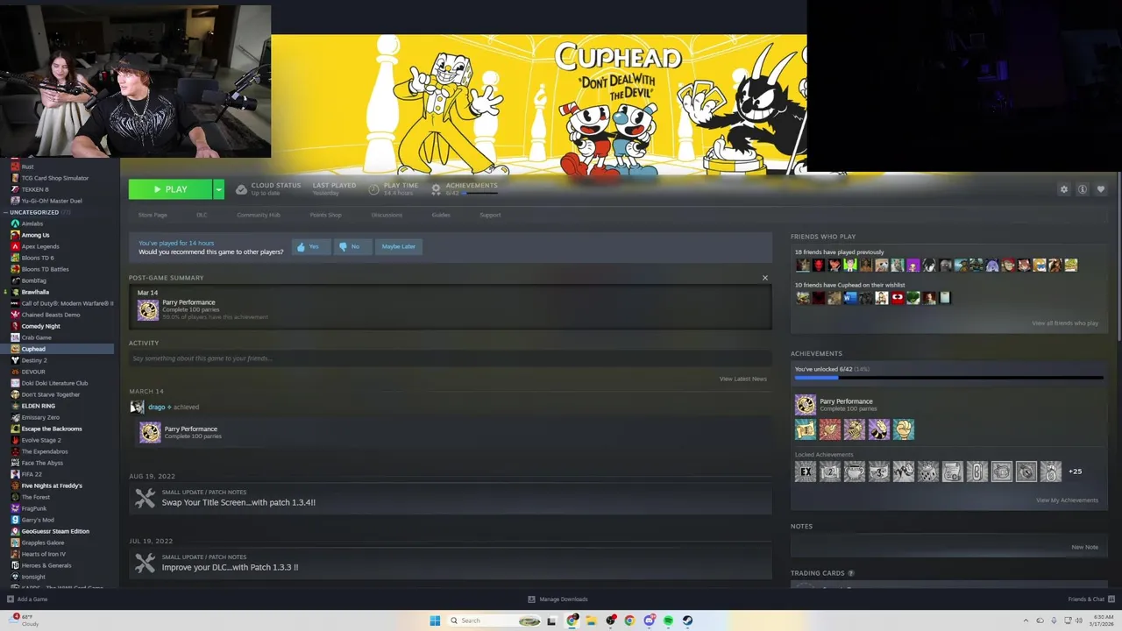1122x631 pixels.
Task: Open the Windows Start menu
Action: (x=435, y=620)
